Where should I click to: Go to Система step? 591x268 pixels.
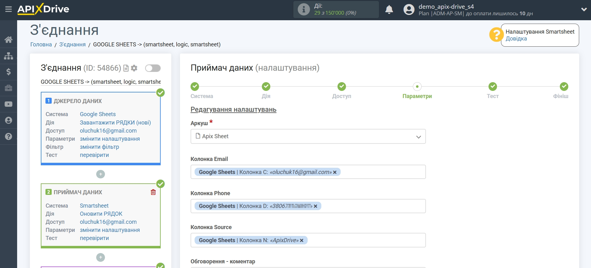195,87
